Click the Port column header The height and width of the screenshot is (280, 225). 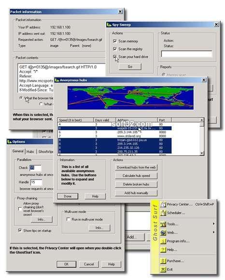[164, 120]
